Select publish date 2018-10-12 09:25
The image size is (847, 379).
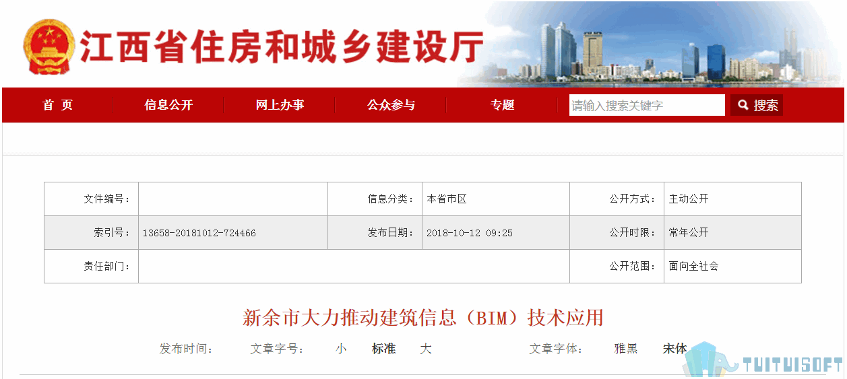470,233
